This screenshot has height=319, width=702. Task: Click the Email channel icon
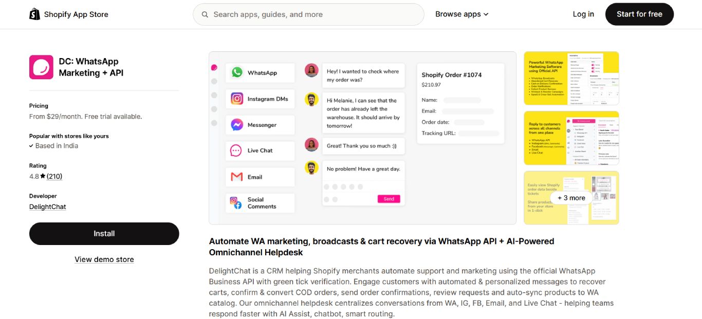coord(237,176)
